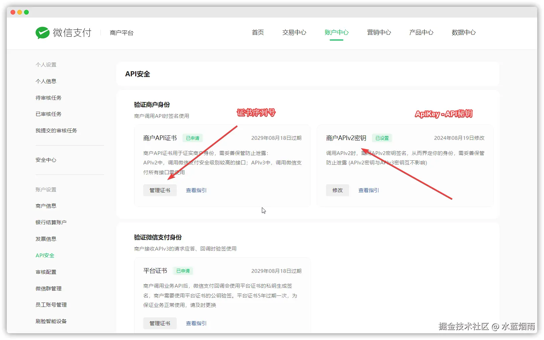
Task: Select 刷脸智能设备 in the sidebar
Action: click(51, 321)
